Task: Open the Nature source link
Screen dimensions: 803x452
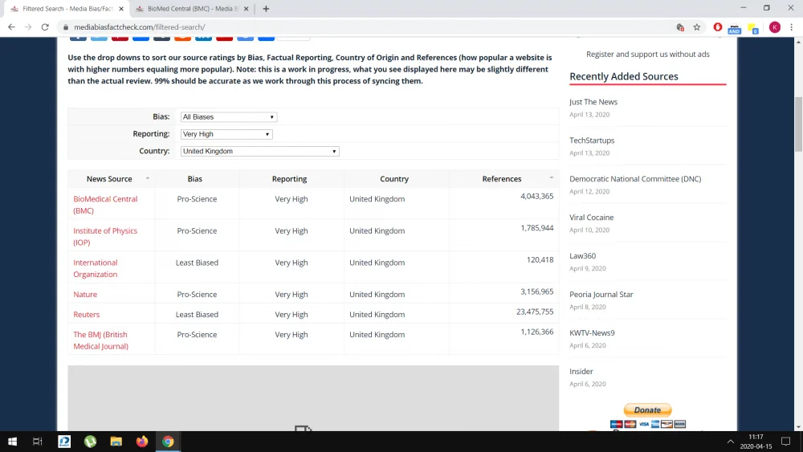Action: [85, 295]
